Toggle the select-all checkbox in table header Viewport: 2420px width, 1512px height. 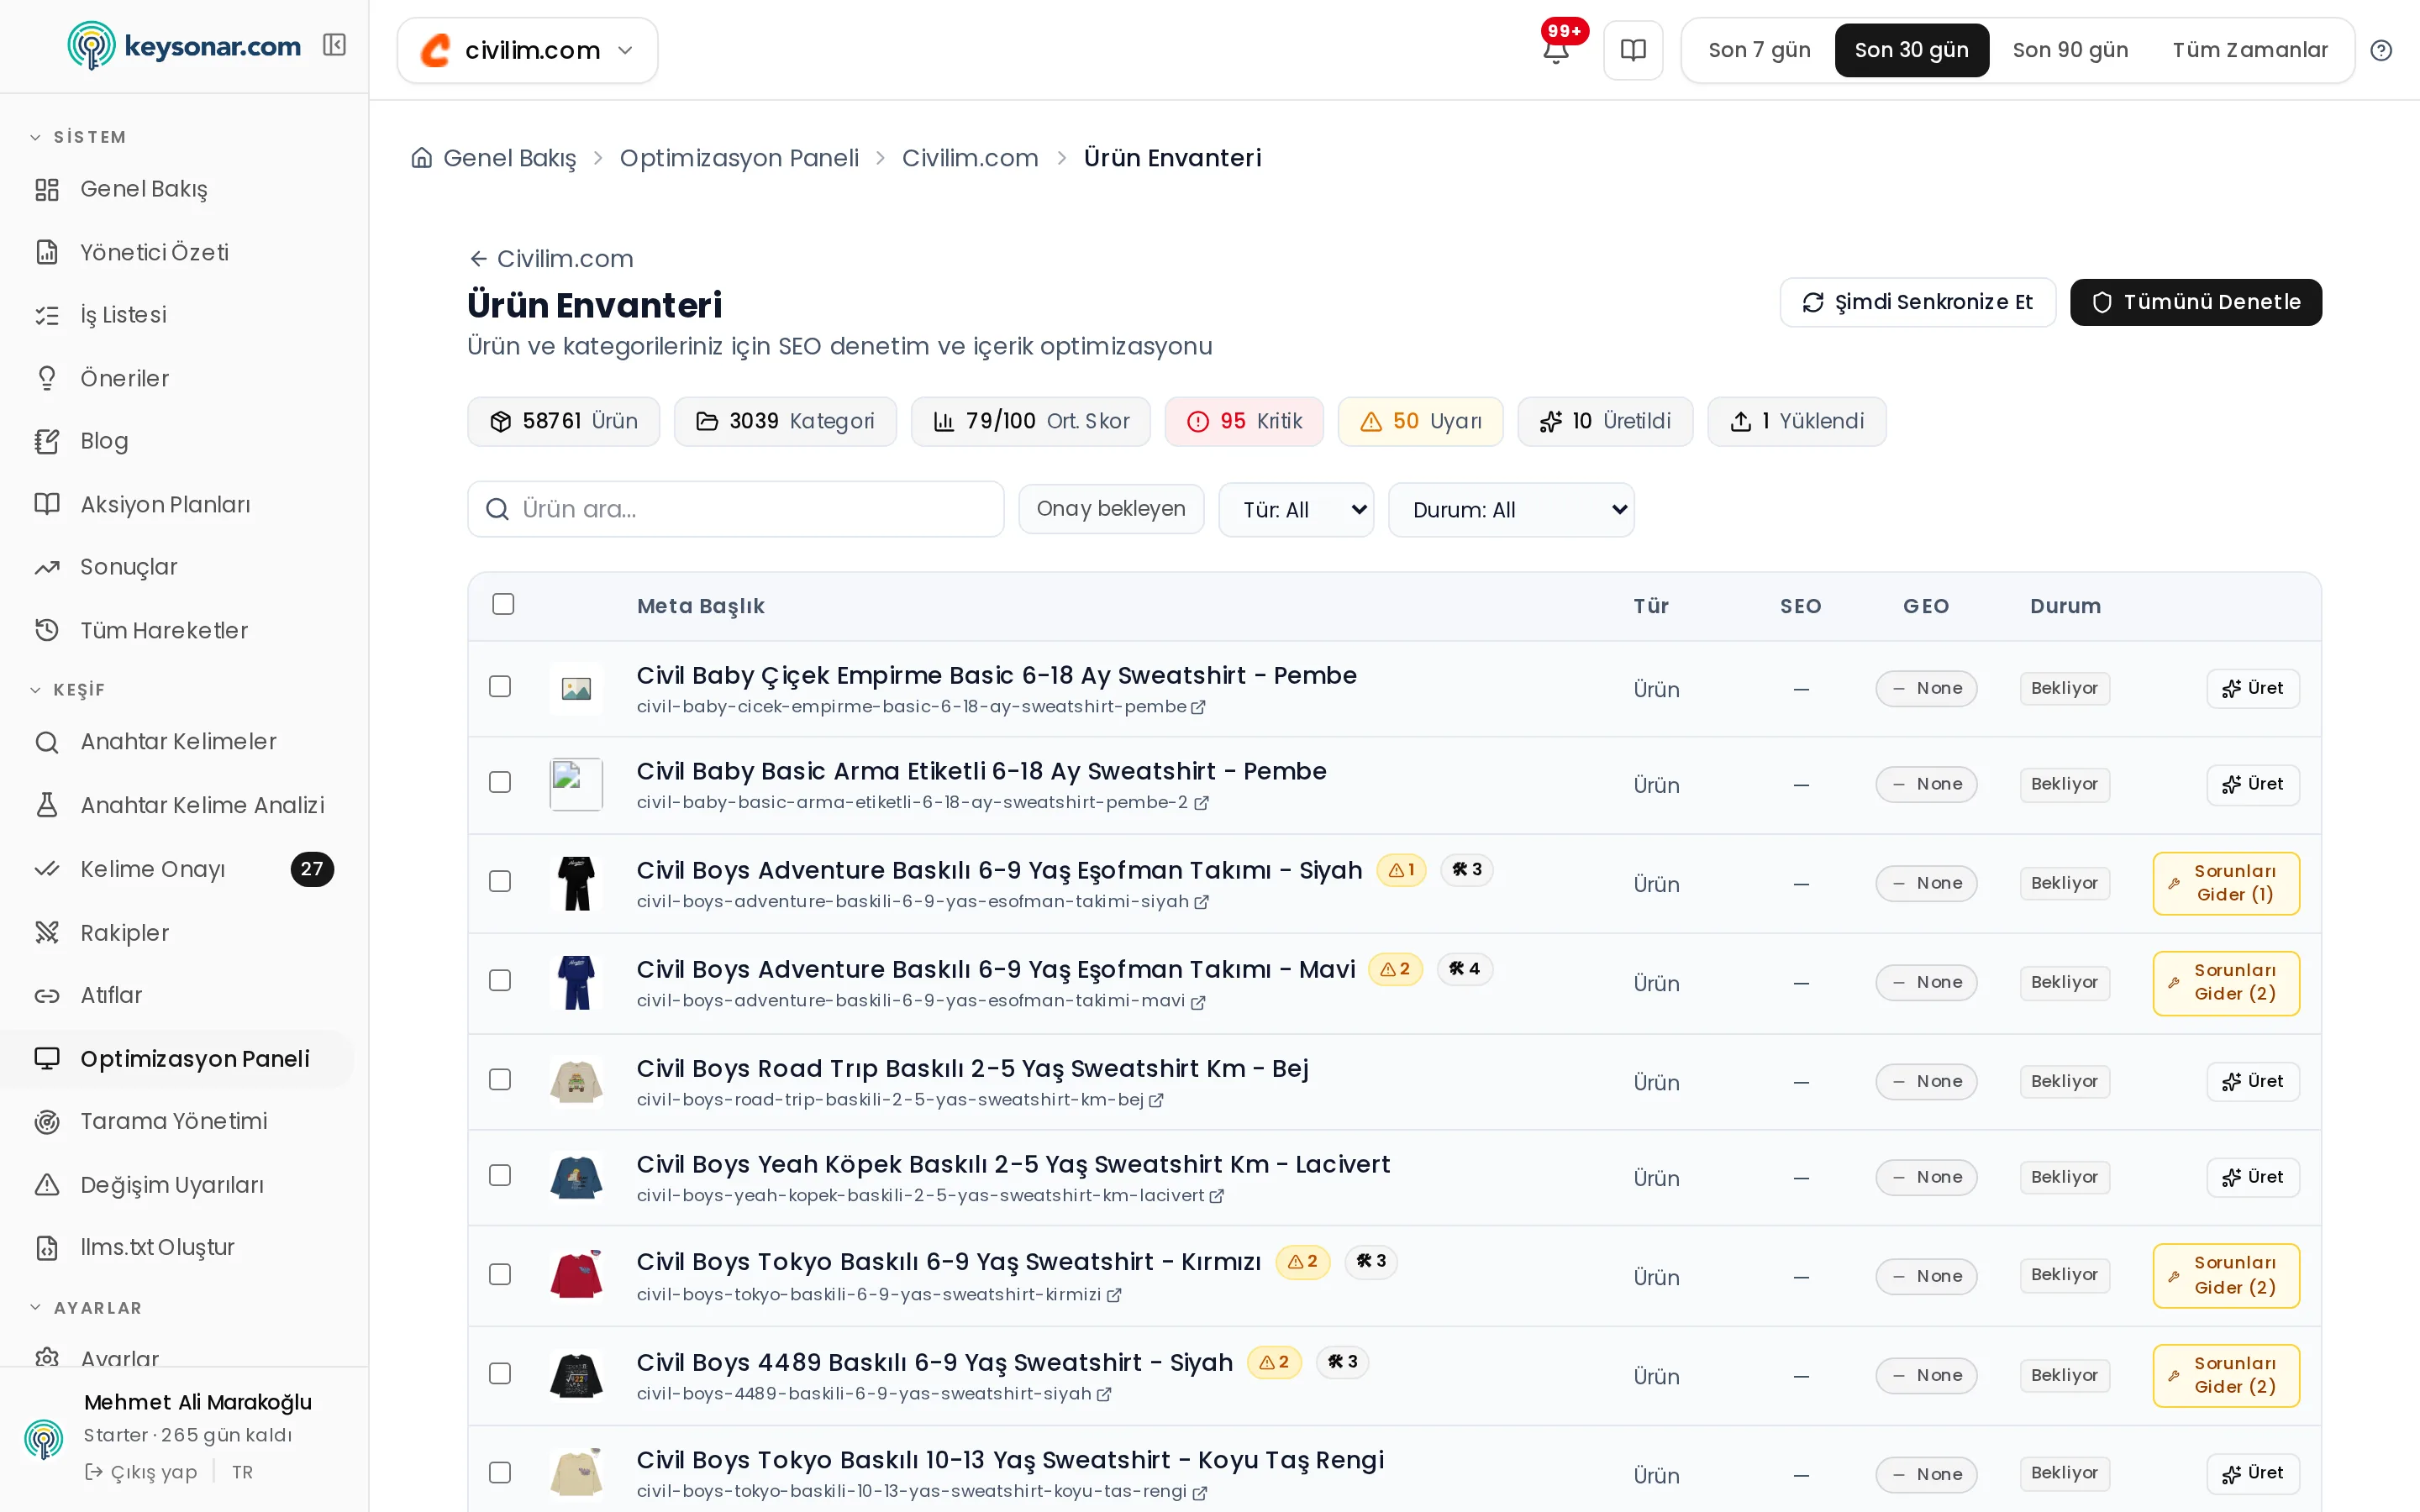[x=503, y=604]
